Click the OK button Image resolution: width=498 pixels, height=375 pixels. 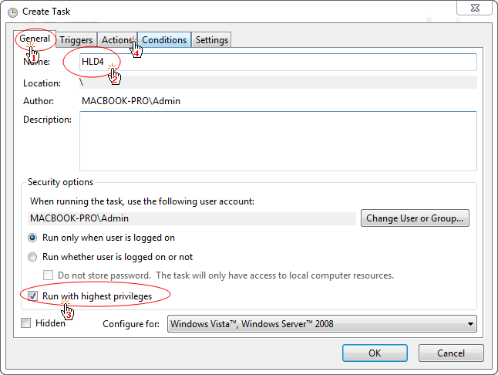point(375,353)
